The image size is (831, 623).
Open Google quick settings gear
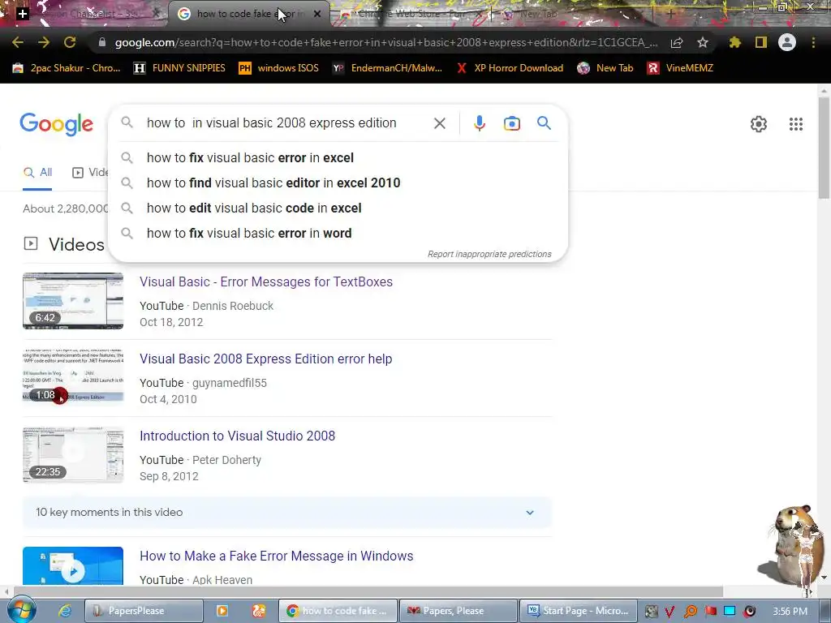click(759, 124)
